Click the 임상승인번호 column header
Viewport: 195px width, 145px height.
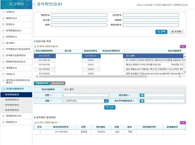pos(90,51)
